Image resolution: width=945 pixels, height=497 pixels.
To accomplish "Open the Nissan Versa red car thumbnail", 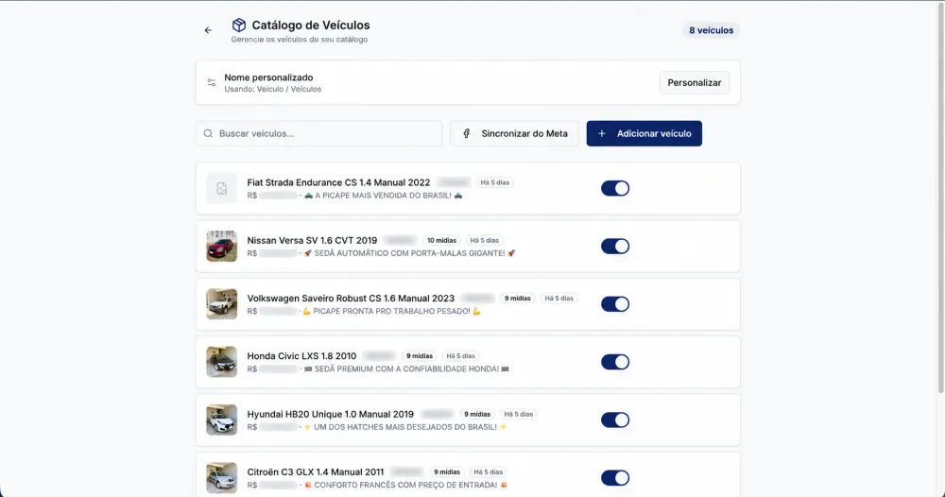I will click(x=222, y=247).
